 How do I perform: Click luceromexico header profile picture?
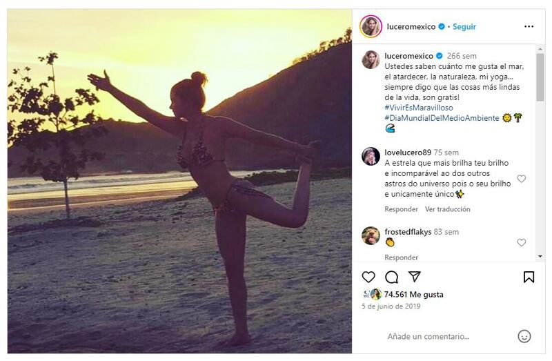point(371,26)
